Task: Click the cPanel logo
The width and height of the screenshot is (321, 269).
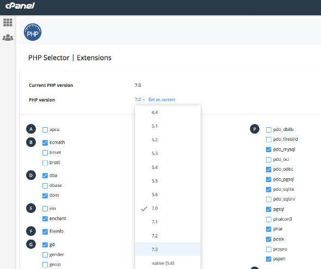Action: (x=20, y=6)
